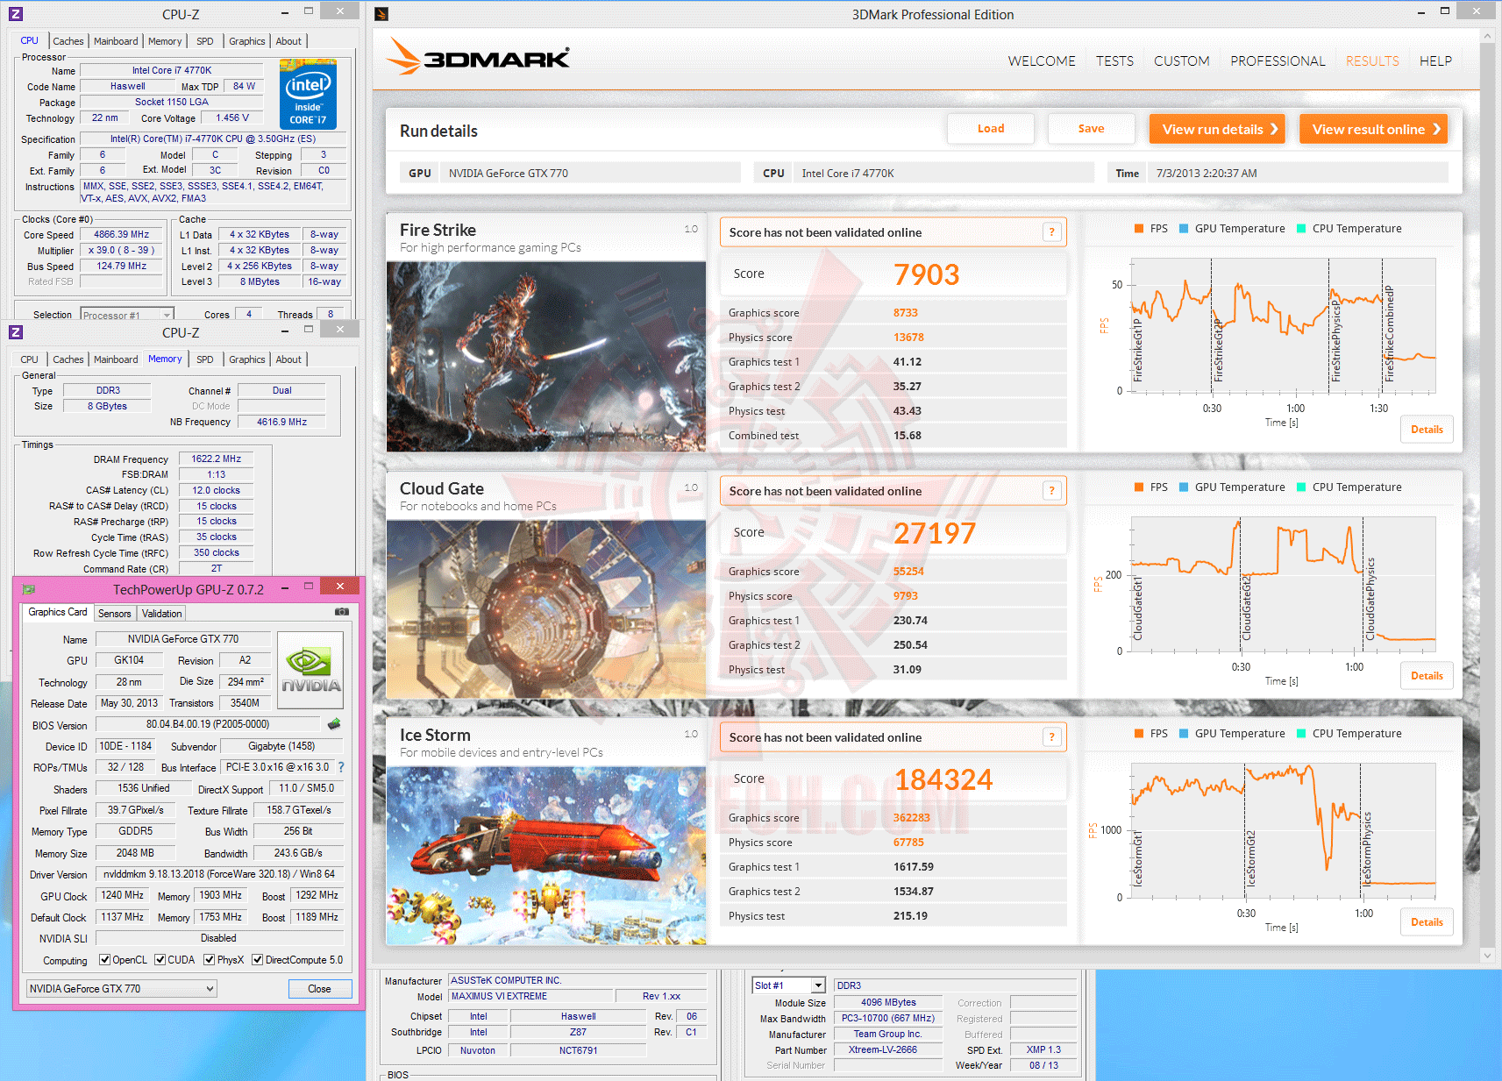
Task: Click the Fire Strike benchmark thumbnail
Action: pos(546,357)
